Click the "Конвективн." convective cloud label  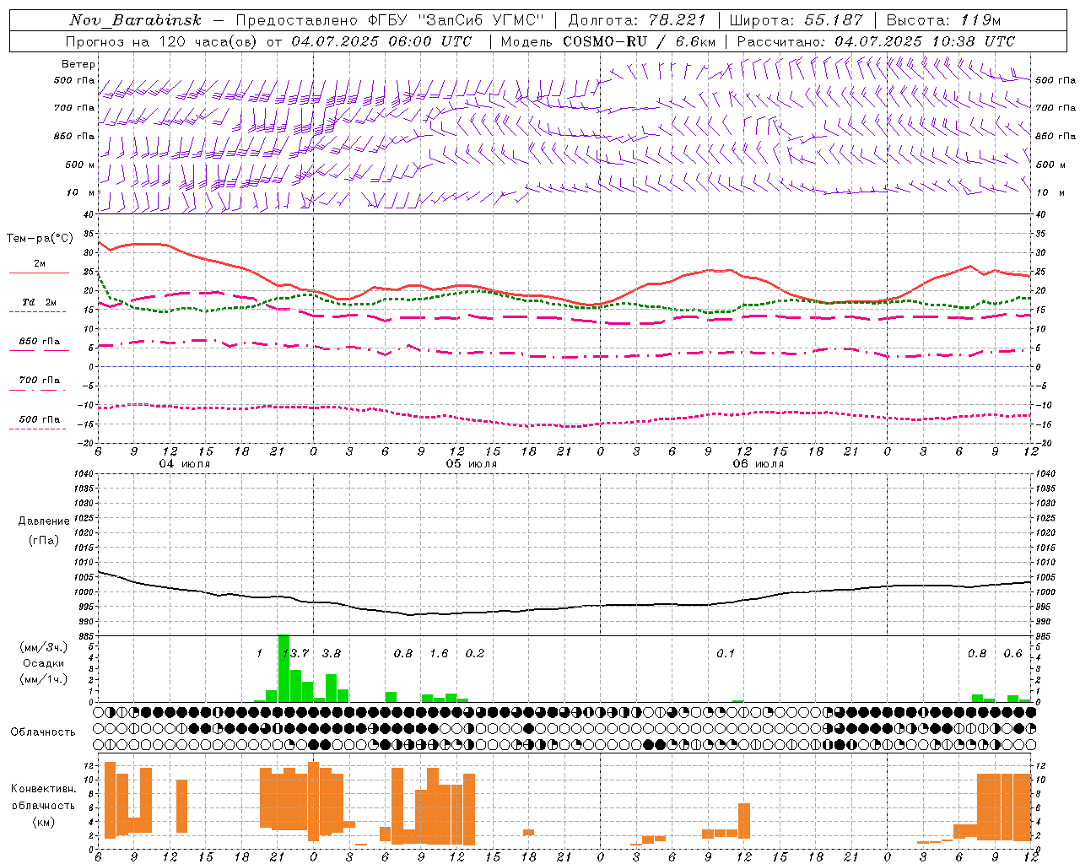pos(43,789)
